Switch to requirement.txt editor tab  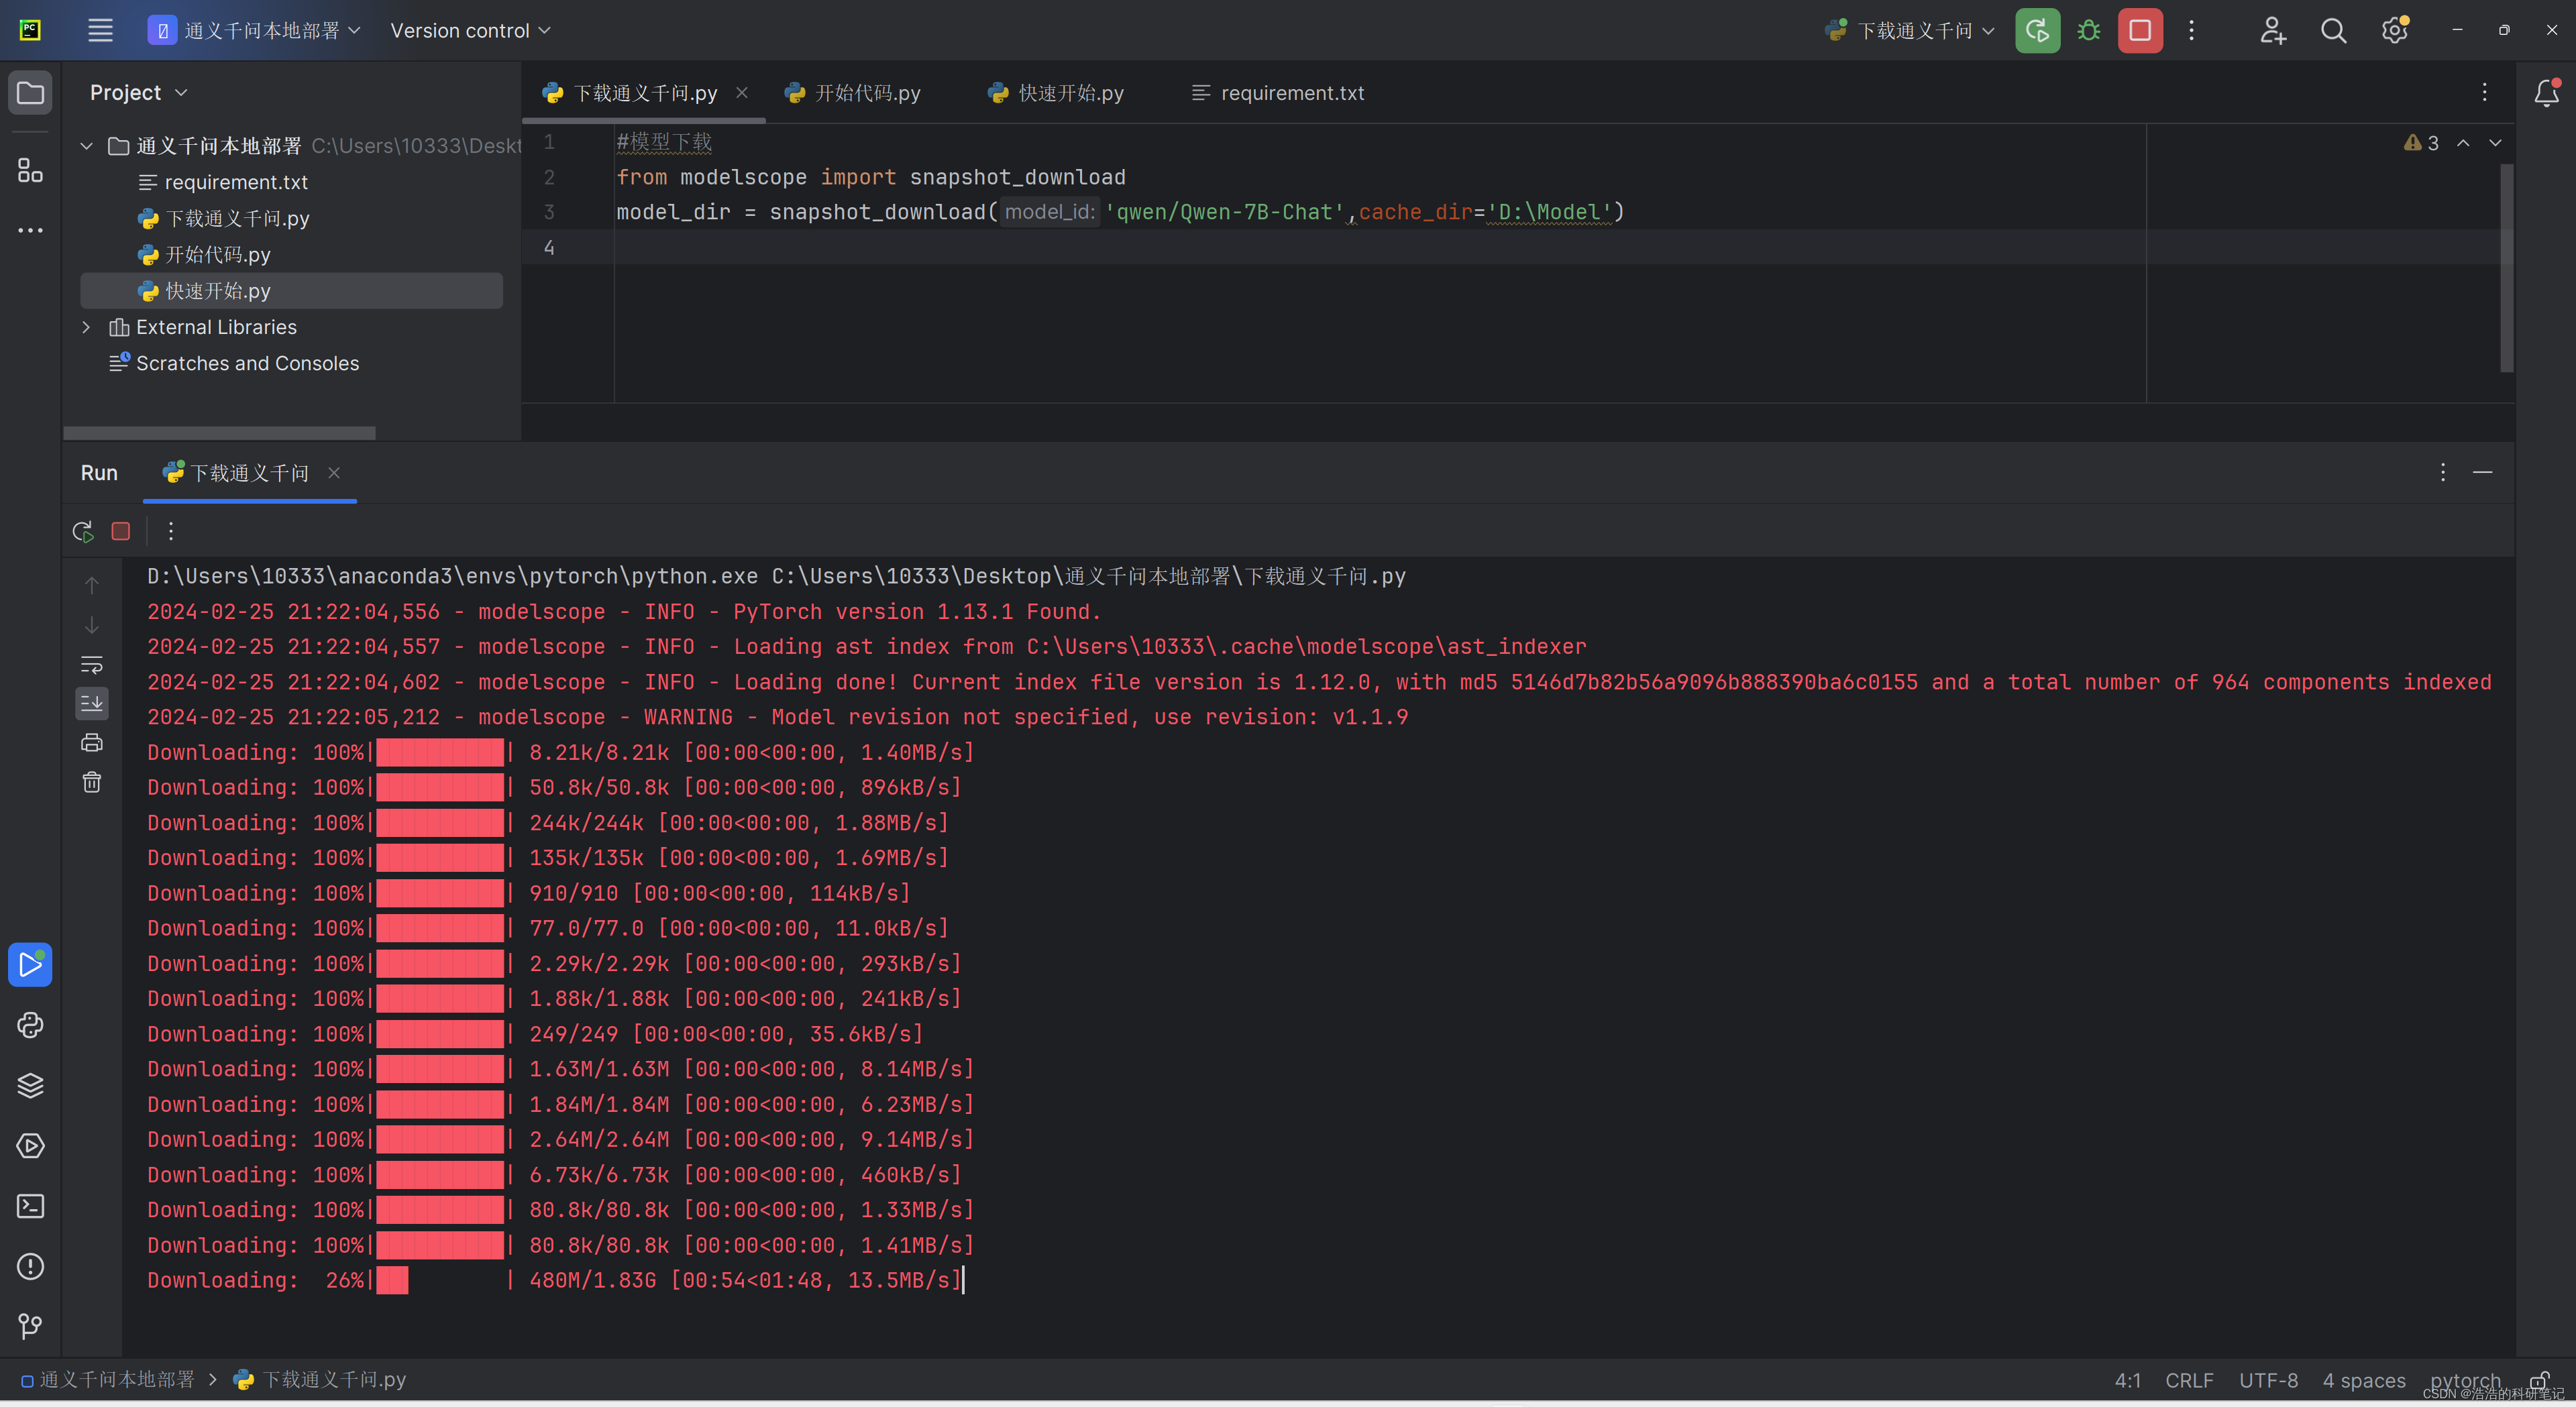click(1278, 93)
